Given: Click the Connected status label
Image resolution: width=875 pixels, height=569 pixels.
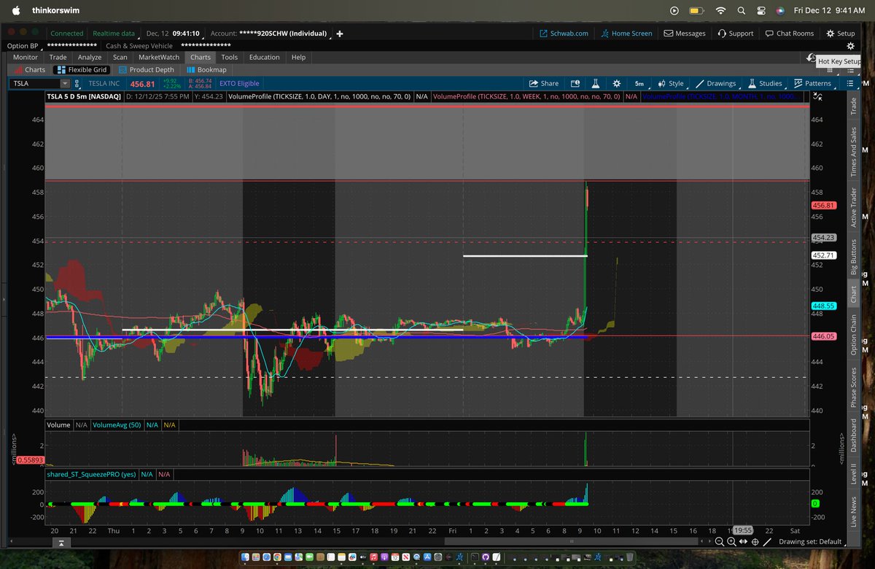Looking at the screenshot, I should 67,34.
